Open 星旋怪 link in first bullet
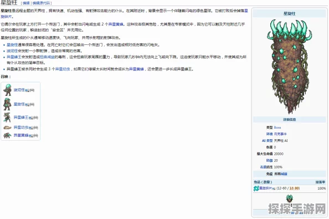 [x=12, y=45]
